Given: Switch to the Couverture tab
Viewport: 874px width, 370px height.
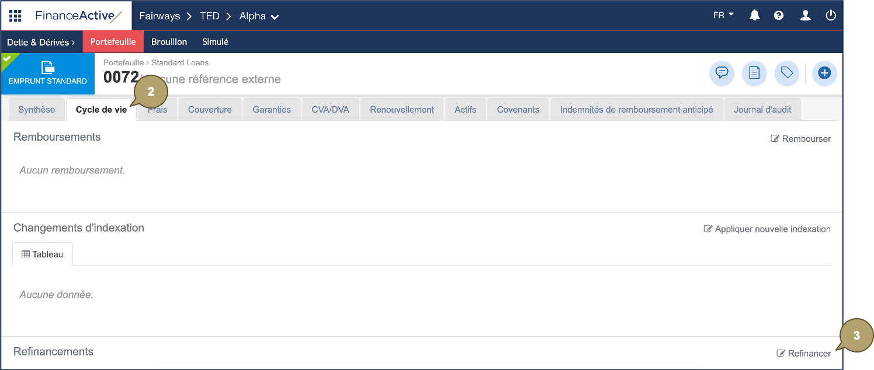Looking at the screenshot, I should click(209, 109).
